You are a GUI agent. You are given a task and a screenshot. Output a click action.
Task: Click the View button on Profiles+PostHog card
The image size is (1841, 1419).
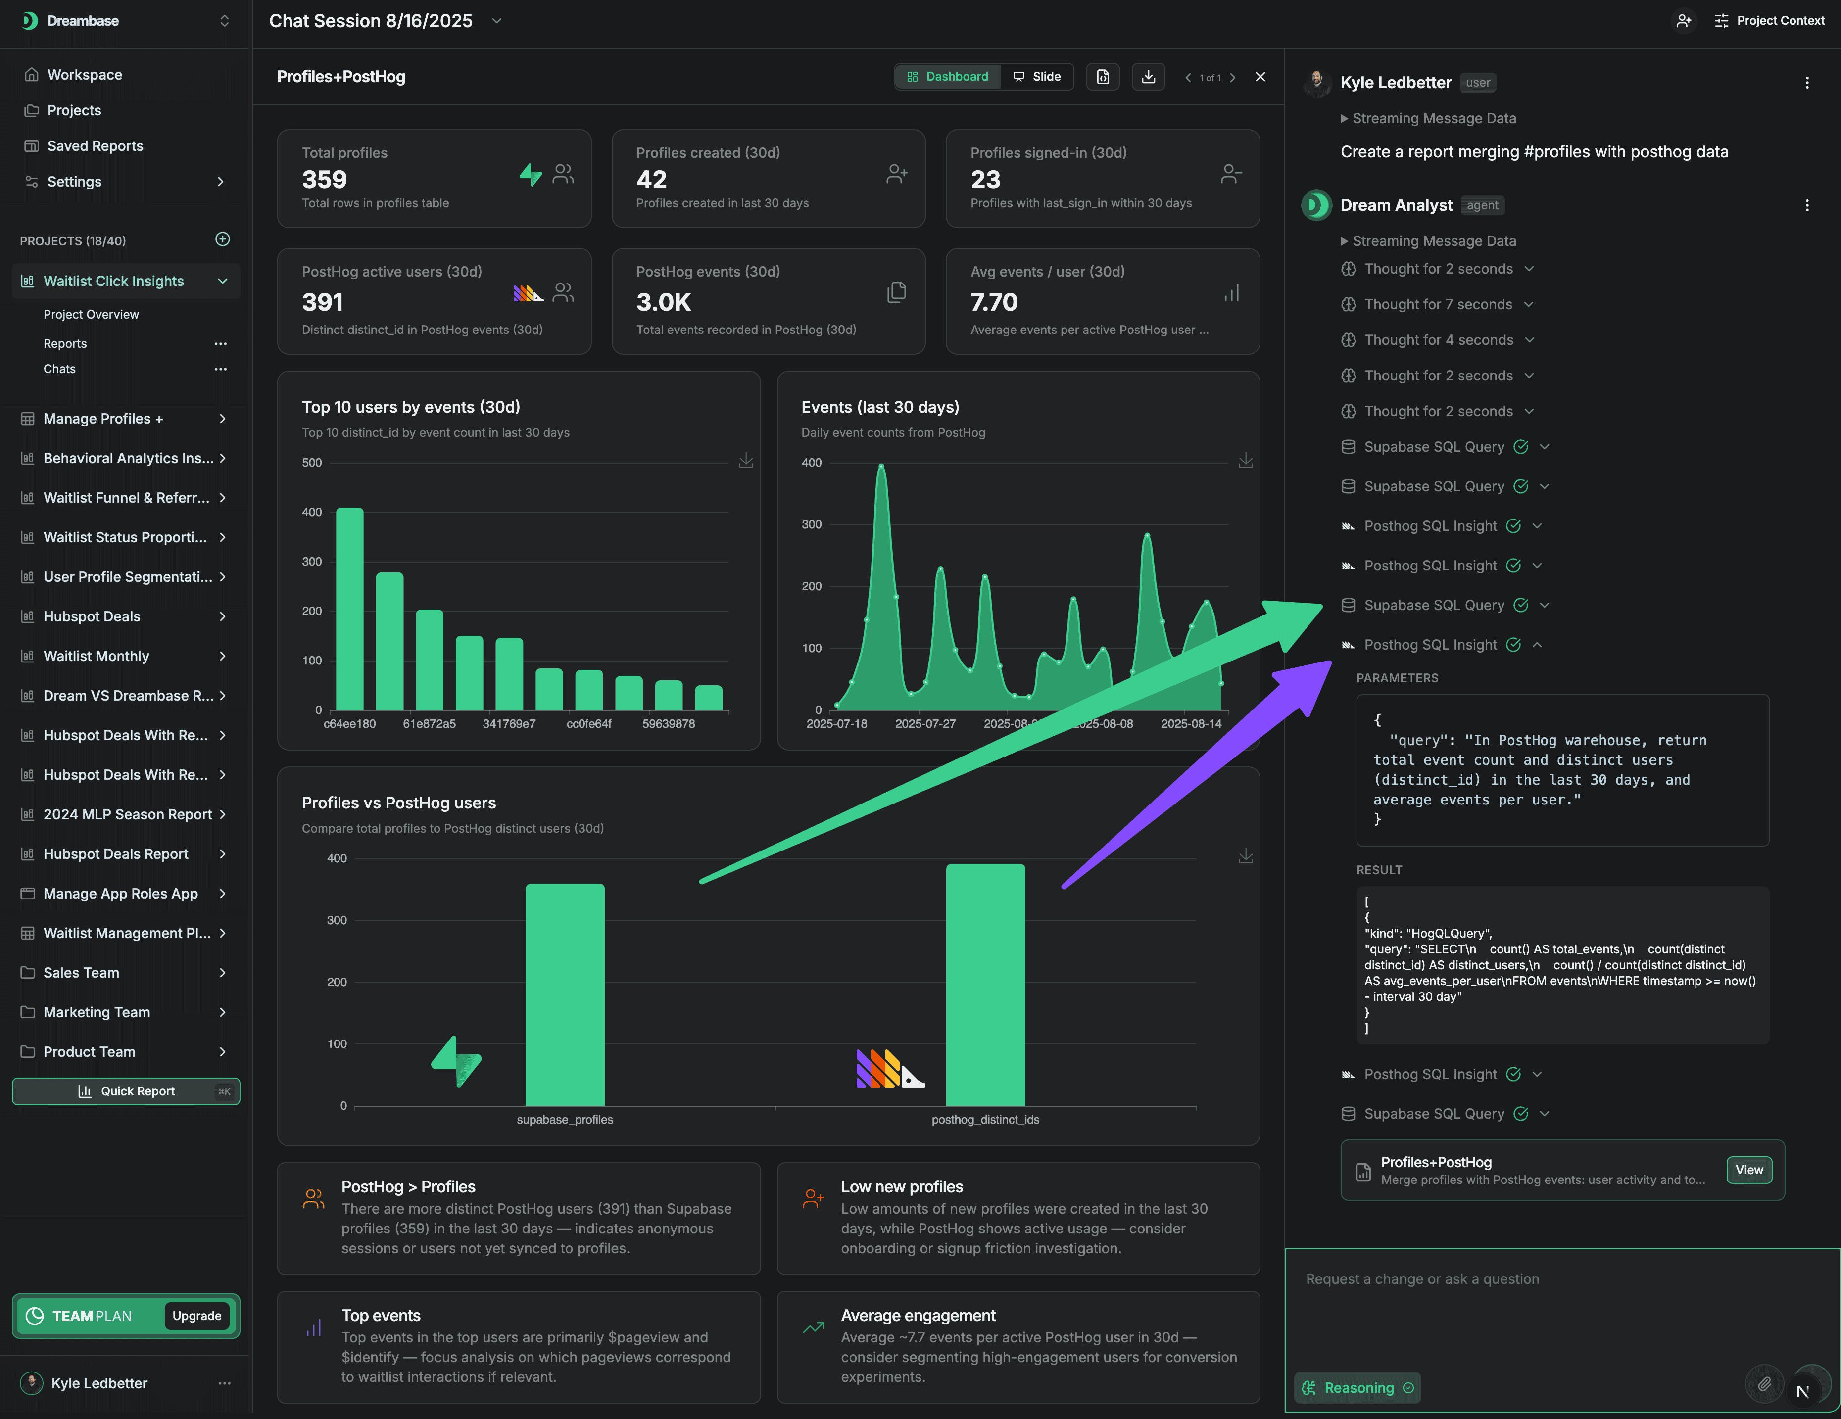tap(1748, 1170)
